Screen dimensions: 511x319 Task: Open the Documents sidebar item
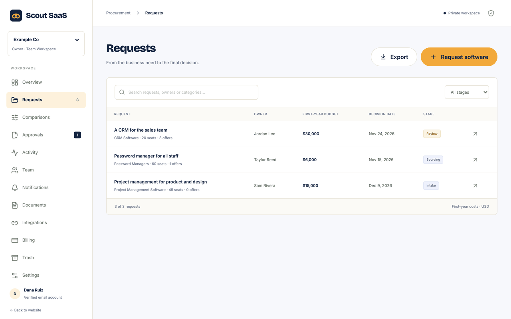coord(46,205)
